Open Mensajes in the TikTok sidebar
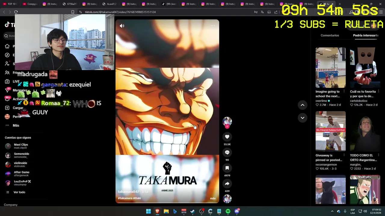The height and width of the screenshot is (216, 385). (16, 90)
